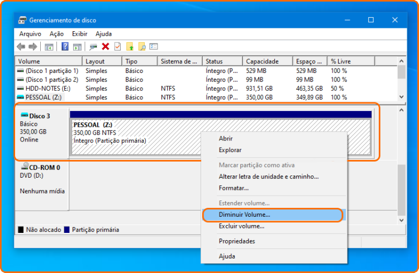Select the Disco 3 Básico disk label

[42, 133]
